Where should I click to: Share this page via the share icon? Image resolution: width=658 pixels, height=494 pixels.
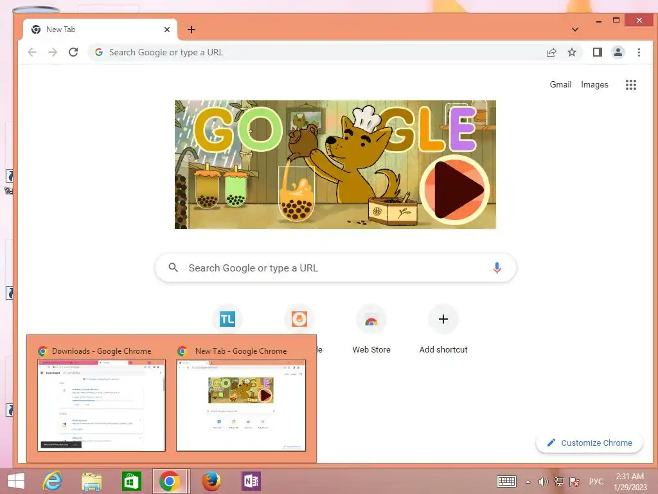point(551,53)
